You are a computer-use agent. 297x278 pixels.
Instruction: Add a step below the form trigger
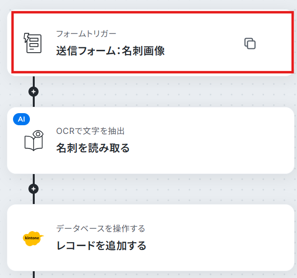tap(34, 92)
